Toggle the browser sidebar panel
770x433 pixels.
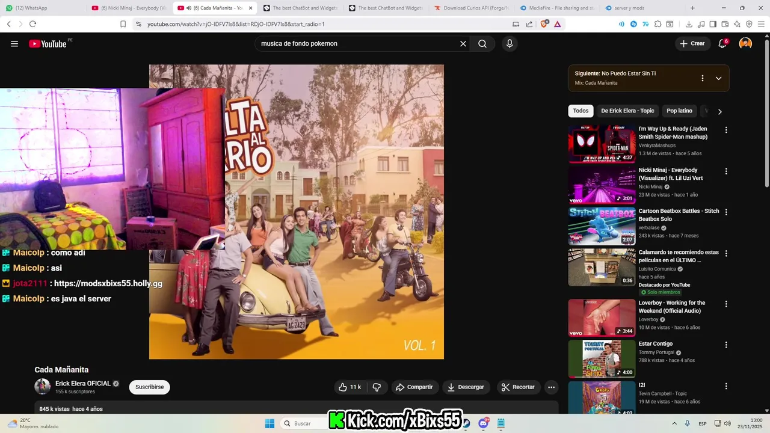pyautogui.click(x=713, y=24)
